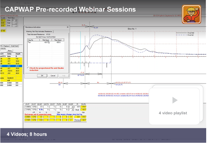Play the 4 video playlist

tap(175, 100)
